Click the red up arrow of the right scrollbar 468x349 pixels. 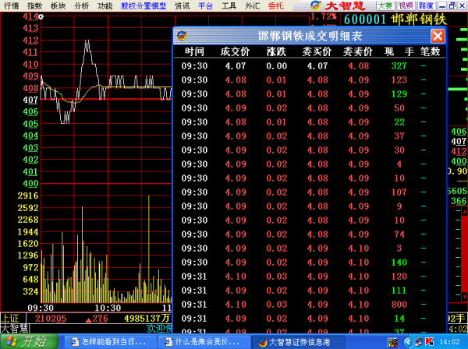[x=464, y=212]
